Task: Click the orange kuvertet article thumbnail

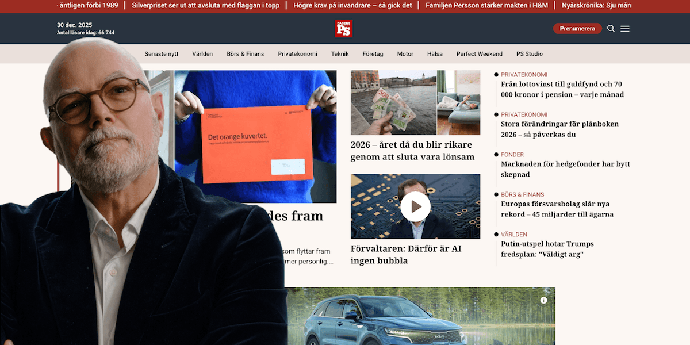Action: coord(257,136)
